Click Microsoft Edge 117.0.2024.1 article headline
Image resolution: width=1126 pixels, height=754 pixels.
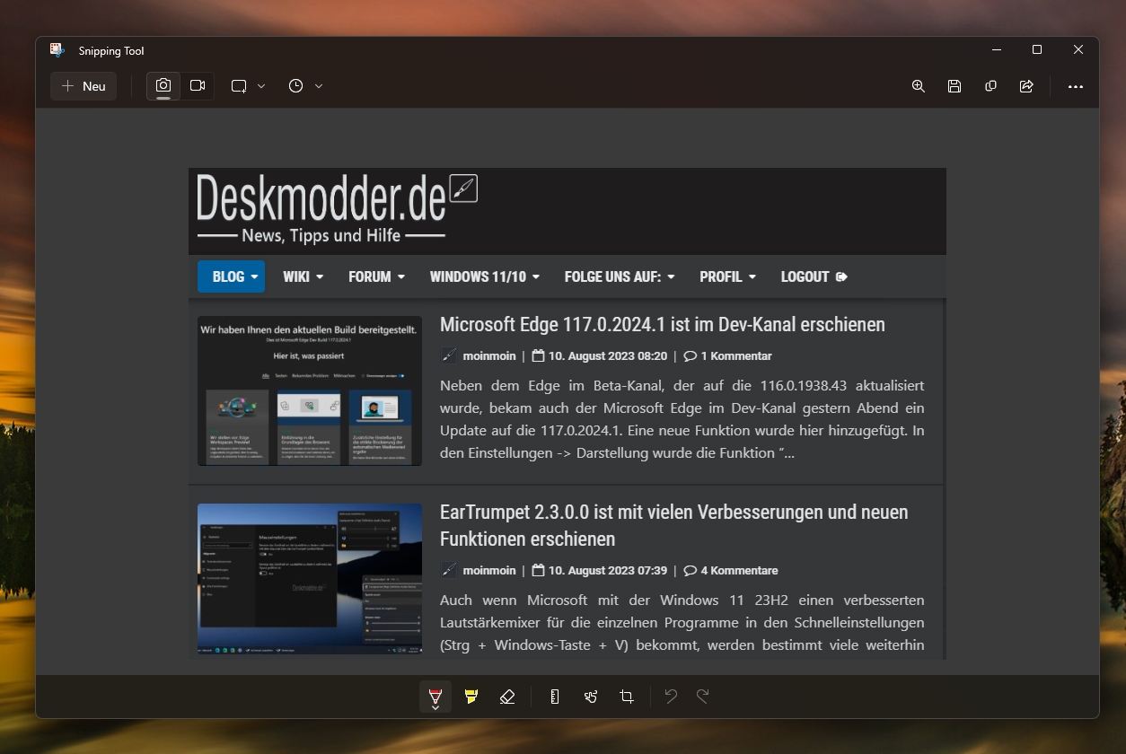pyautogui.click(x=663, y=324)
